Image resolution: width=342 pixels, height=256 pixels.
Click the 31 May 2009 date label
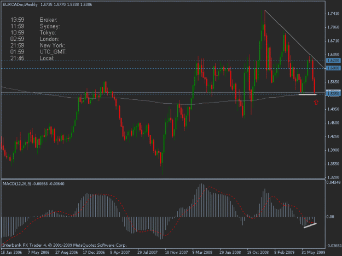(x=313, y=253)
